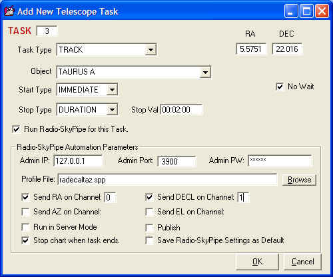Uncheck the No Wait checkbox
Viewport: 333px width, 277px height.
280,87
